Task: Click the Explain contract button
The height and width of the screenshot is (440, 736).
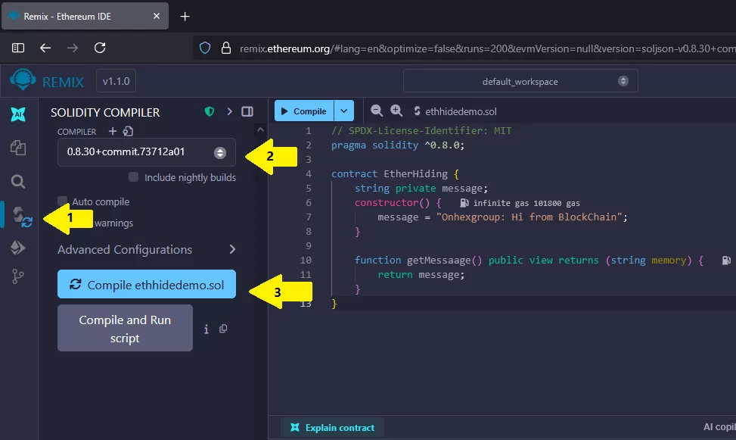Action: point(332,428)
